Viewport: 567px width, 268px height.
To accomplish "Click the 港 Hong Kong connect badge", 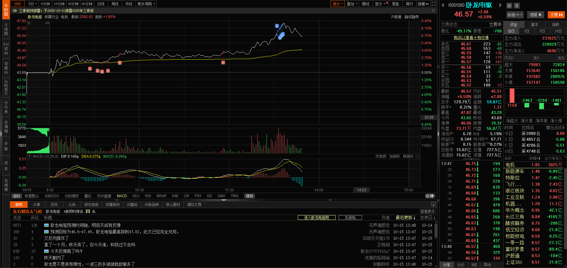I will 516,6.
